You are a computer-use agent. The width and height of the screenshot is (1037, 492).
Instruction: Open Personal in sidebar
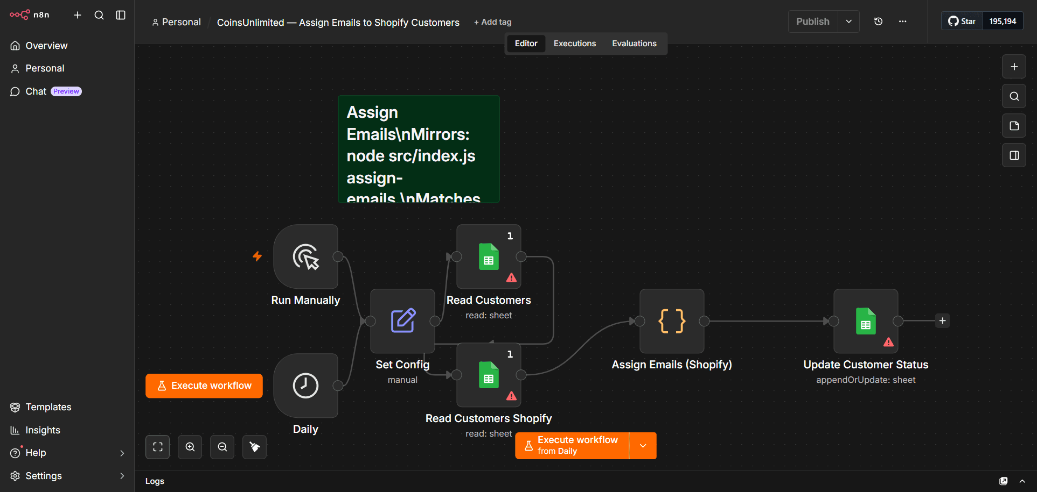pos(67,68)
